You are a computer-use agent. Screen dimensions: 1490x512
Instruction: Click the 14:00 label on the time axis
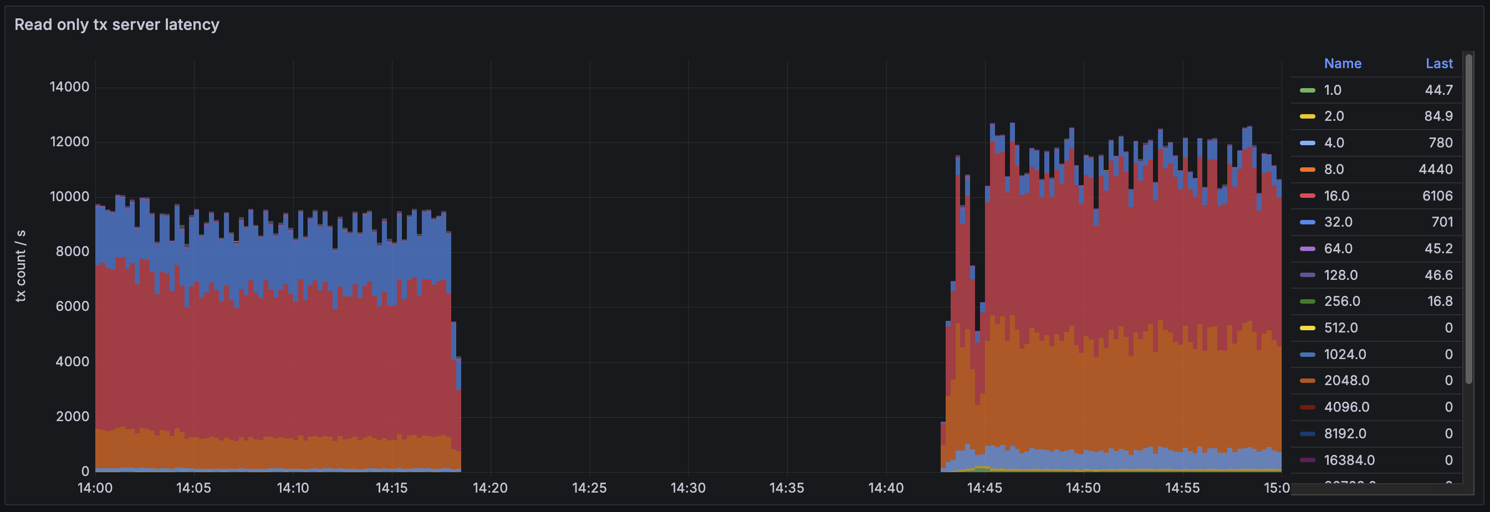tap(95, 488)
